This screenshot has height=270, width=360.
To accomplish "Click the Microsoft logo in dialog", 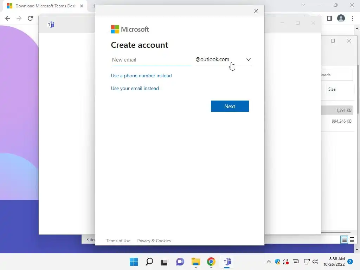I will [x=130, y=30].
